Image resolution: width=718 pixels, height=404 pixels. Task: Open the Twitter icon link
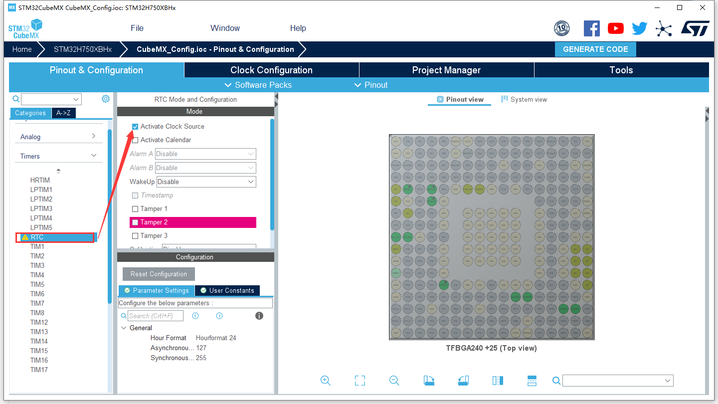640,28
